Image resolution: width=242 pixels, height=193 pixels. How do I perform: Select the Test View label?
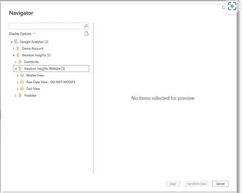tap(33, 89)
